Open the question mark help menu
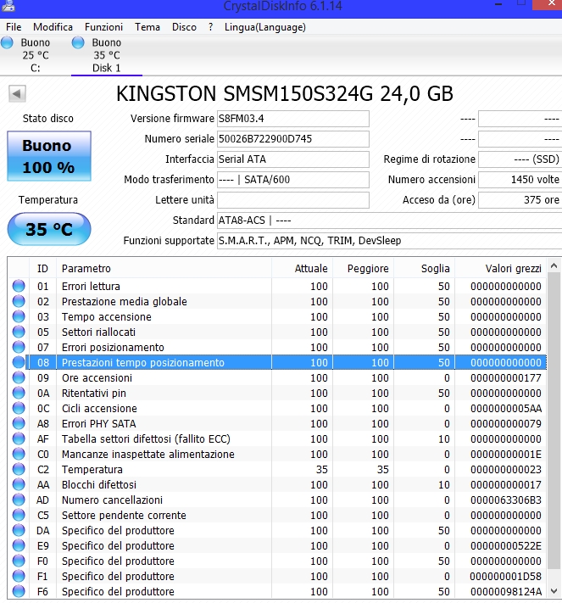 (210, 27)
